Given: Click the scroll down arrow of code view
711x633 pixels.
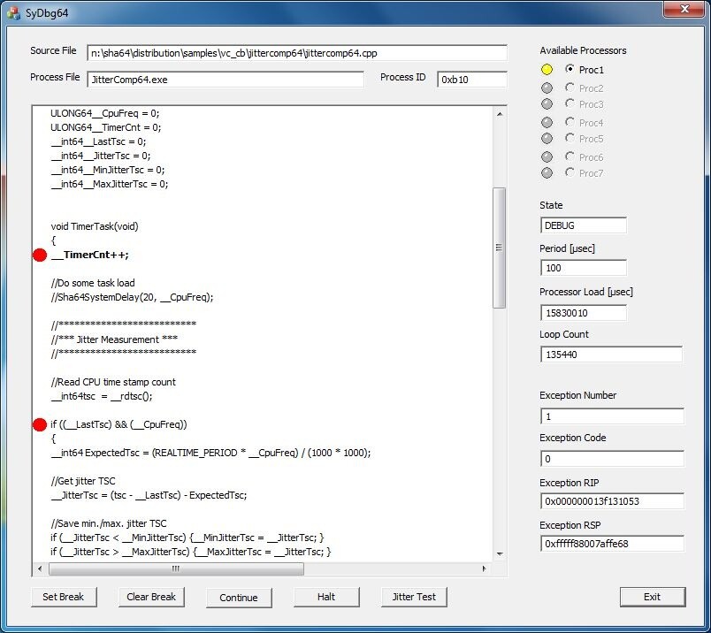Looking at the screenshot, I should pyautogui.click(x=500, y=553).
